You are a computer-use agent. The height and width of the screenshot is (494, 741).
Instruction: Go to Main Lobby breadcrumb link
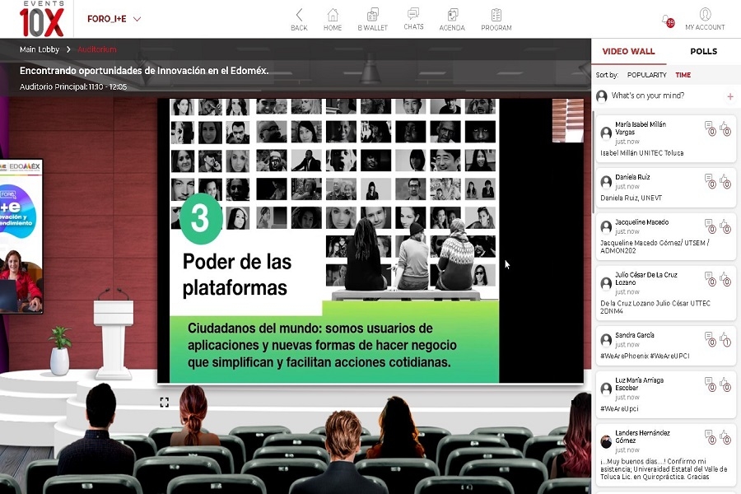pyautogui.click(x=41, y=49)
